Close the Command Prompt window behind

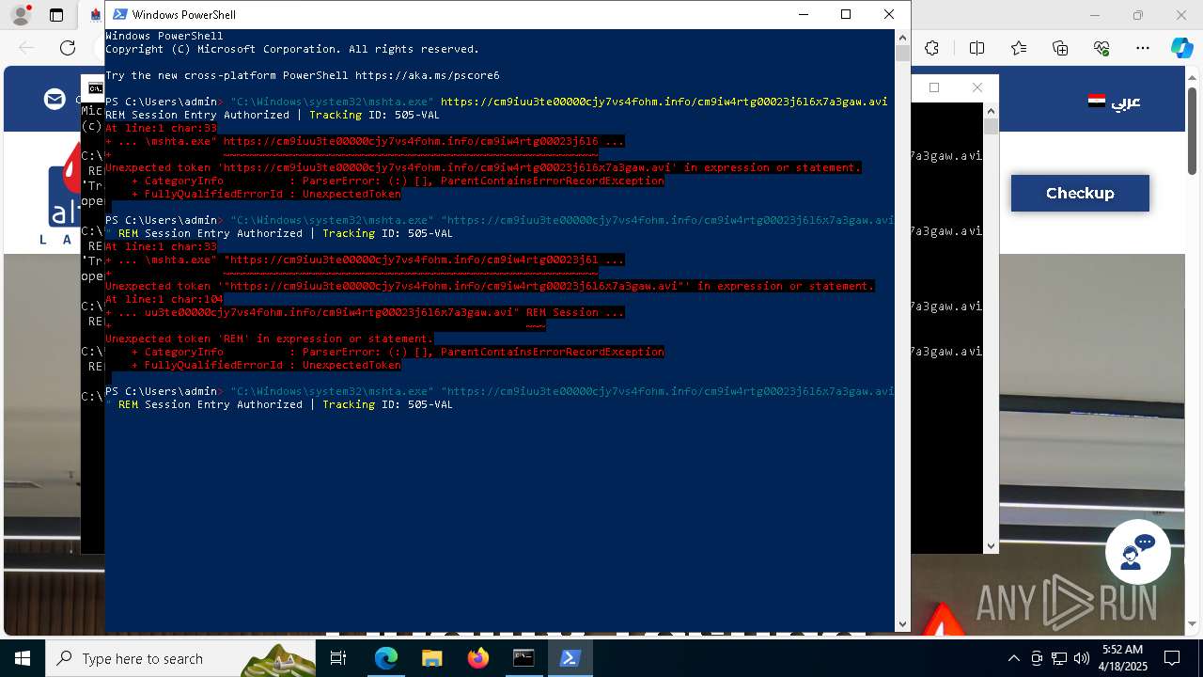coord(976,87)
